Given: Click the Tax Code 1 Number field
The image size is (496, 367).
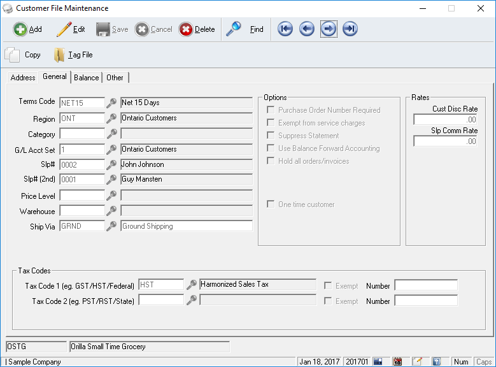Looking at the screenshot, I should (x=425, y=285).
